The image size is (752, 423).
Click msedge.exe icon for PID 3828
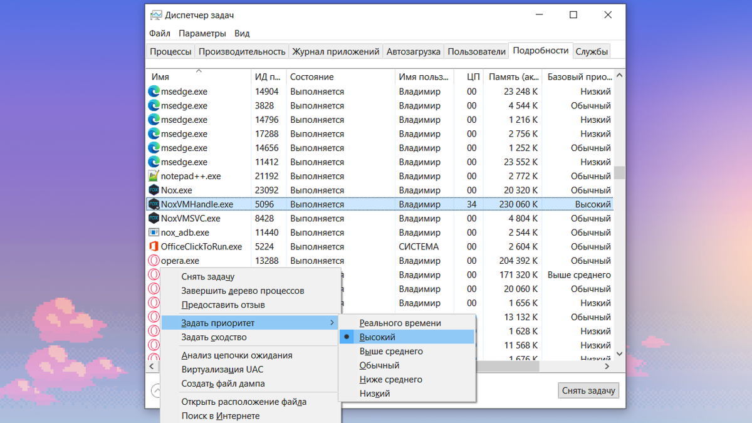(154, 105)
